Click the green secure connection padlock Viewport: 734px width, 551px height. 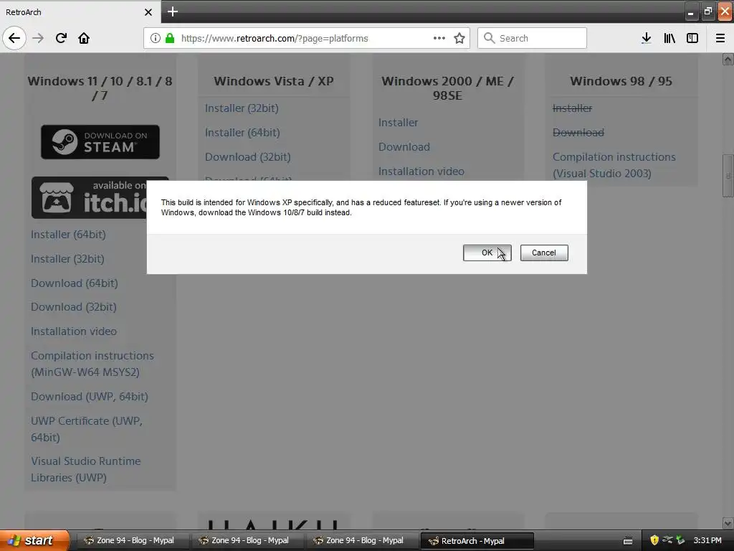tap(170, 38)
